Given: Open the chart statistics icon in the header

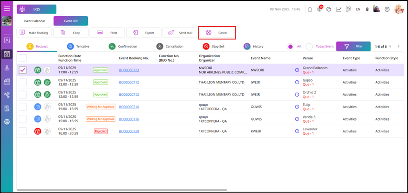Looking at the screenshot, I should tap(338, 9).
